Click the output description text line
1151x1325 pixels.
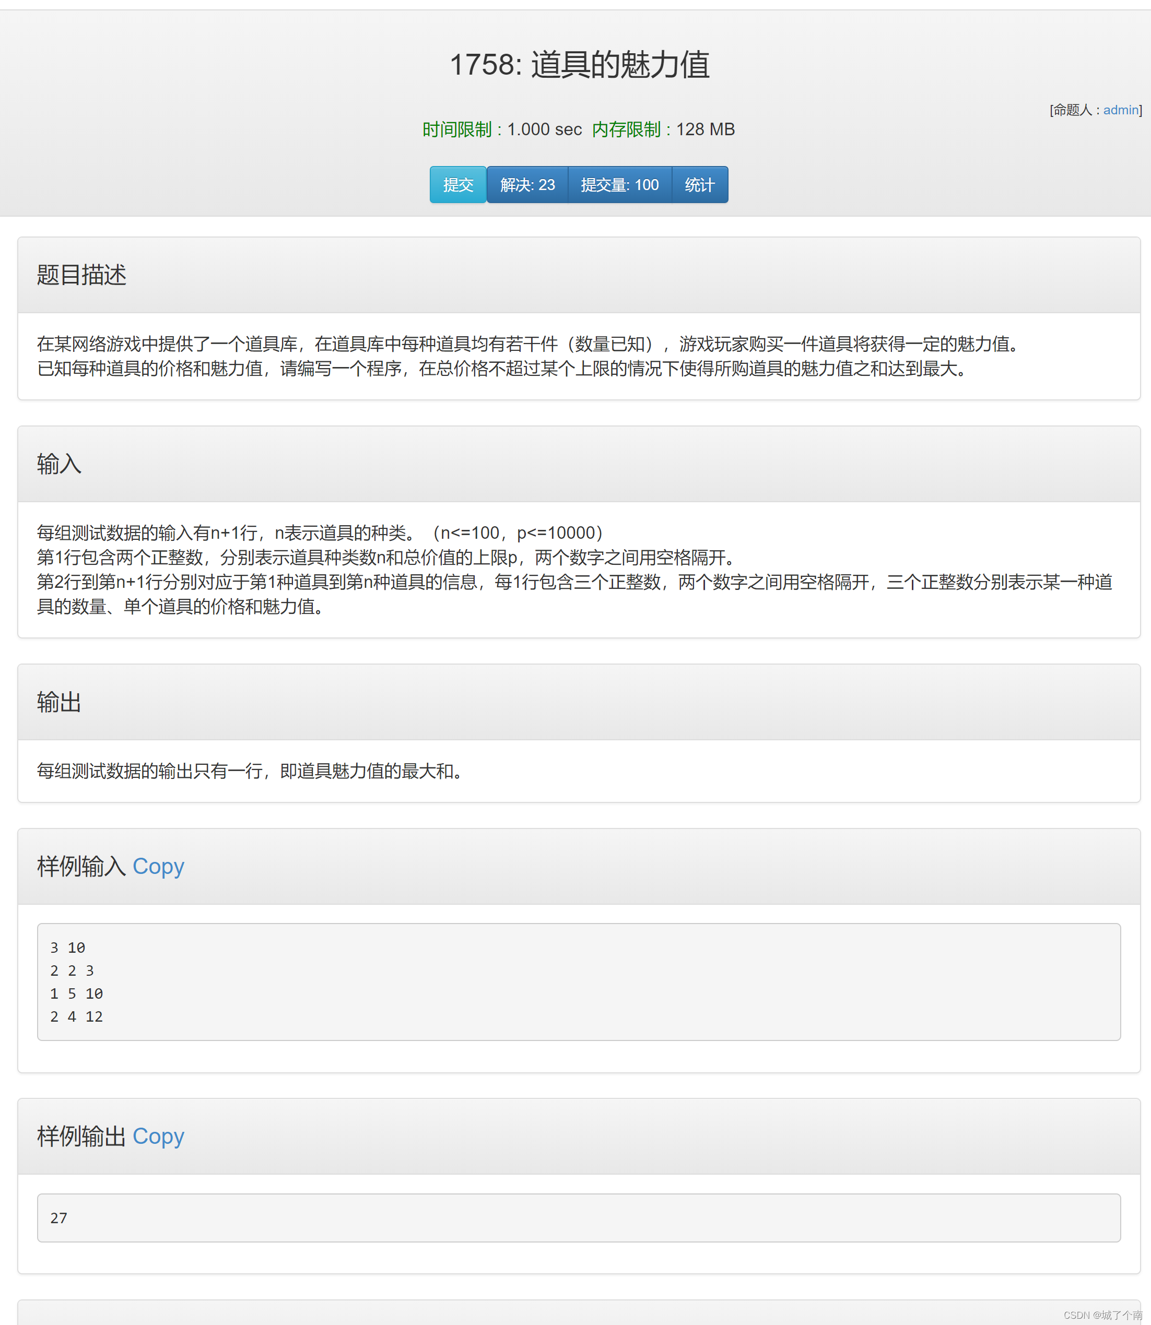click(251, 771)
